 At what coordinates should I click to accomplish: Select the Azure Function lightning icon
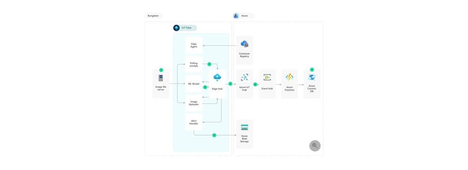(289, 77)
